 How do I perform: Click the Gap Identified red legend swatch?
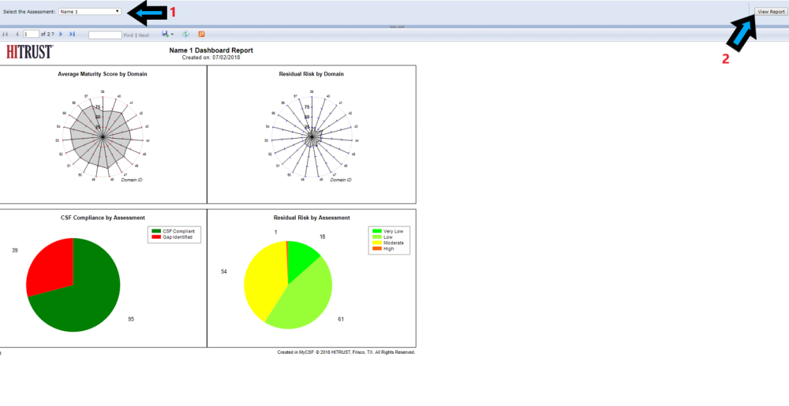[155, 237]
